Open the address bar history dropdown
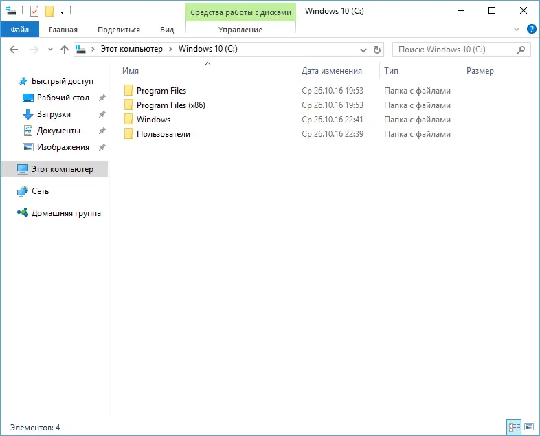The height and width of the screenshot is (436, 540). point(363,50)
